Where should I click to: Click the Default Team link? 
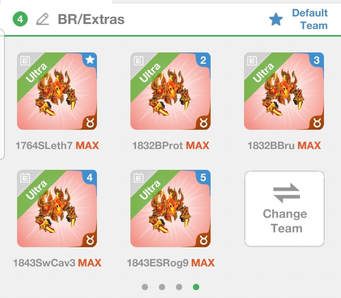(310, 19)
